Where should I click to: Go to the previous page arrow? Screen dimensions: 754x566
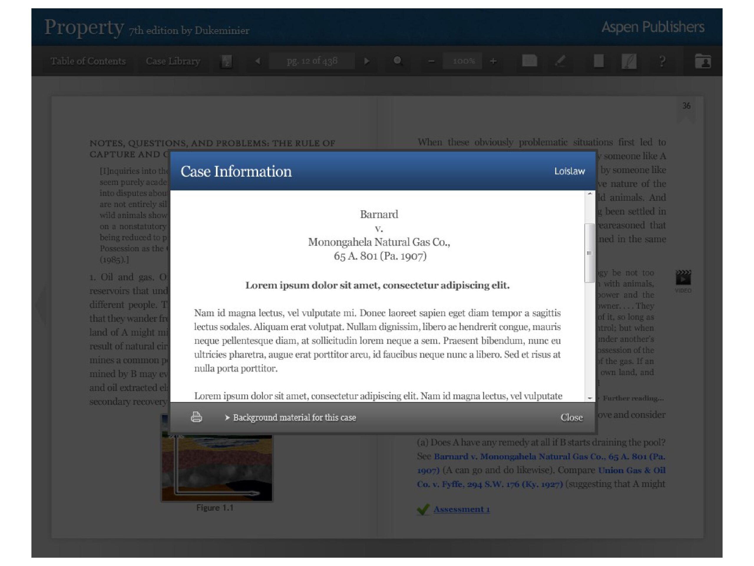[258, 61]
